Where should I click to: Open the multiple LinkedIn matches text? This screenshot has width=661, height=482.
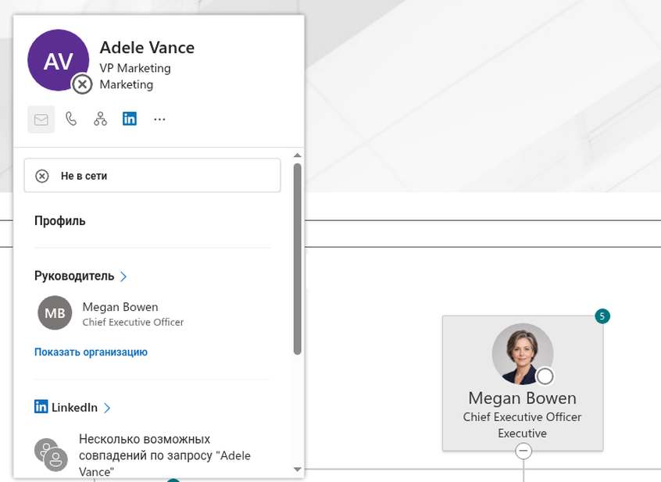tap(165, 455)
